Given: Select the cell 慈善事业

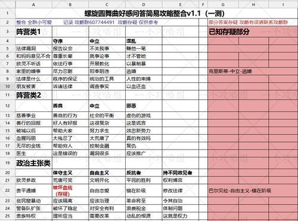Looking at the screenshot, I should click(33, 116).
